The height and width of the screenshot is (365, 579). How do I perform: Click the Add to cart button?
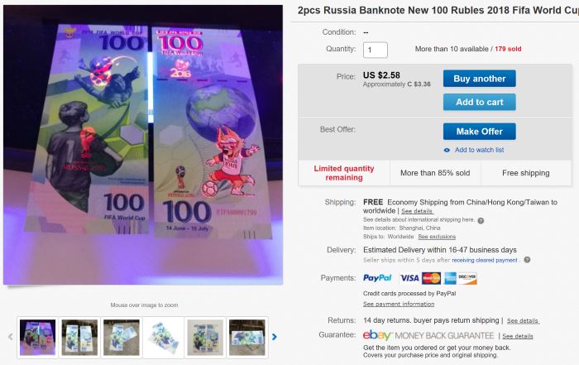click(x=479, y=103)
